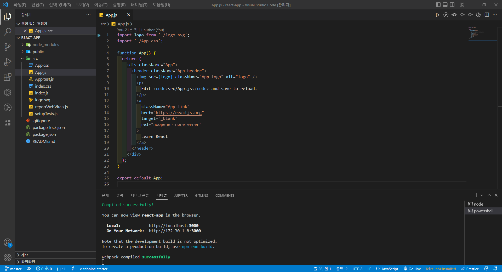This screenshot has width=502, height=272.
Task: Click the src breadcrumb segment
Action: click(x=103, y=24)
